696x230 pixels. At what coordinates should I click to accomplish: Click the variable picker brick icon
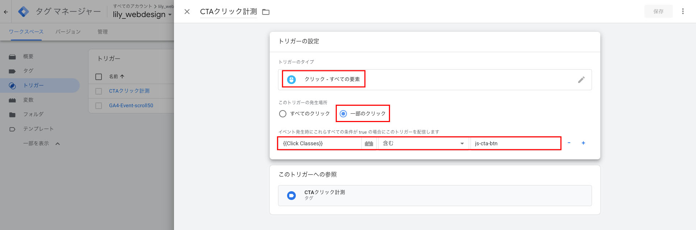coord(369,143)
